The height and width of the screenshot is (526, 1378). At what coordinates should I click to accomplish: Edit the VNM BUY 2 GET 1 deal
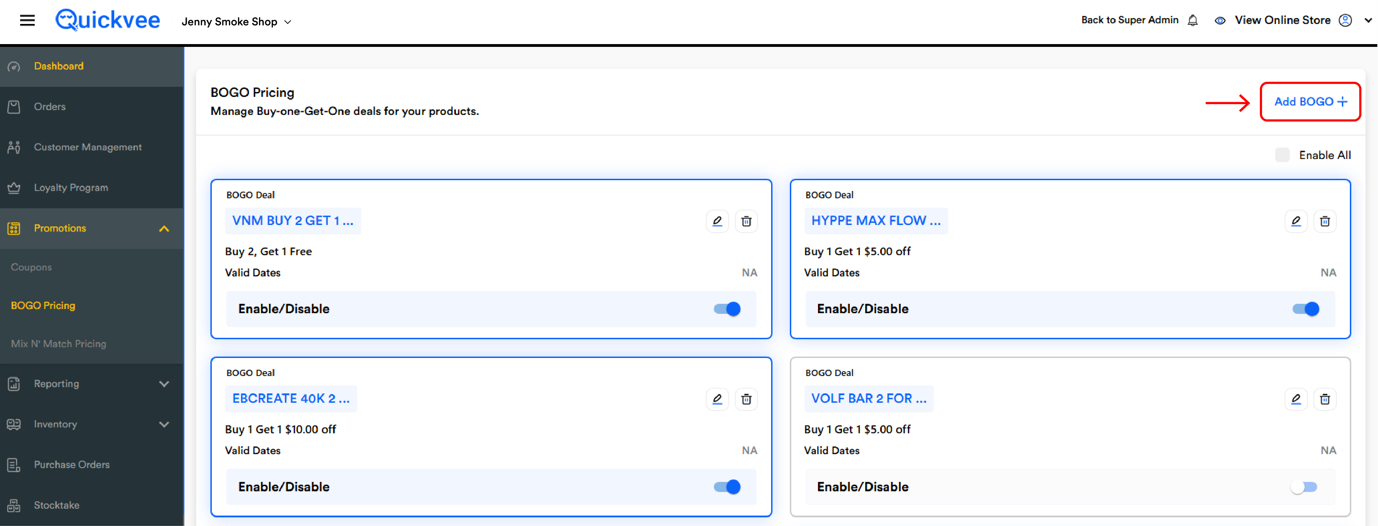717,221
